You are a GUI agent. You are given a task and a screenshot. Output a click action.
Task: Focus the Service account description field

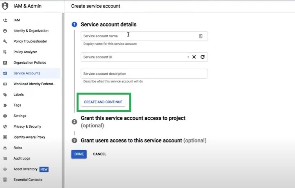144,74
